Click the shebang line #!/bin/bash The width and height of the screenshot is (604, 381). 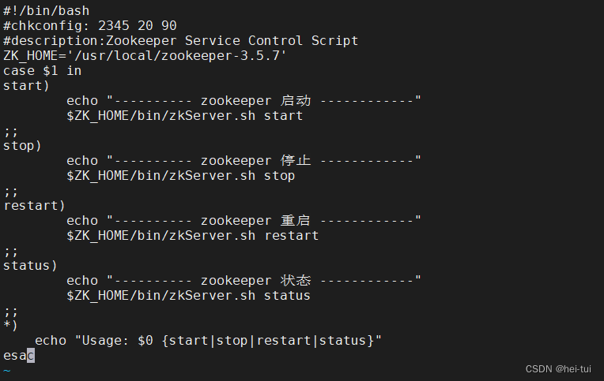point(46,11)
